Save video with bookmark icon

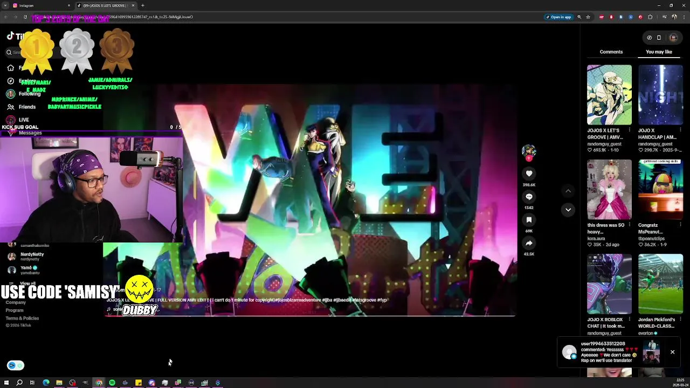[x=529, y=220]
